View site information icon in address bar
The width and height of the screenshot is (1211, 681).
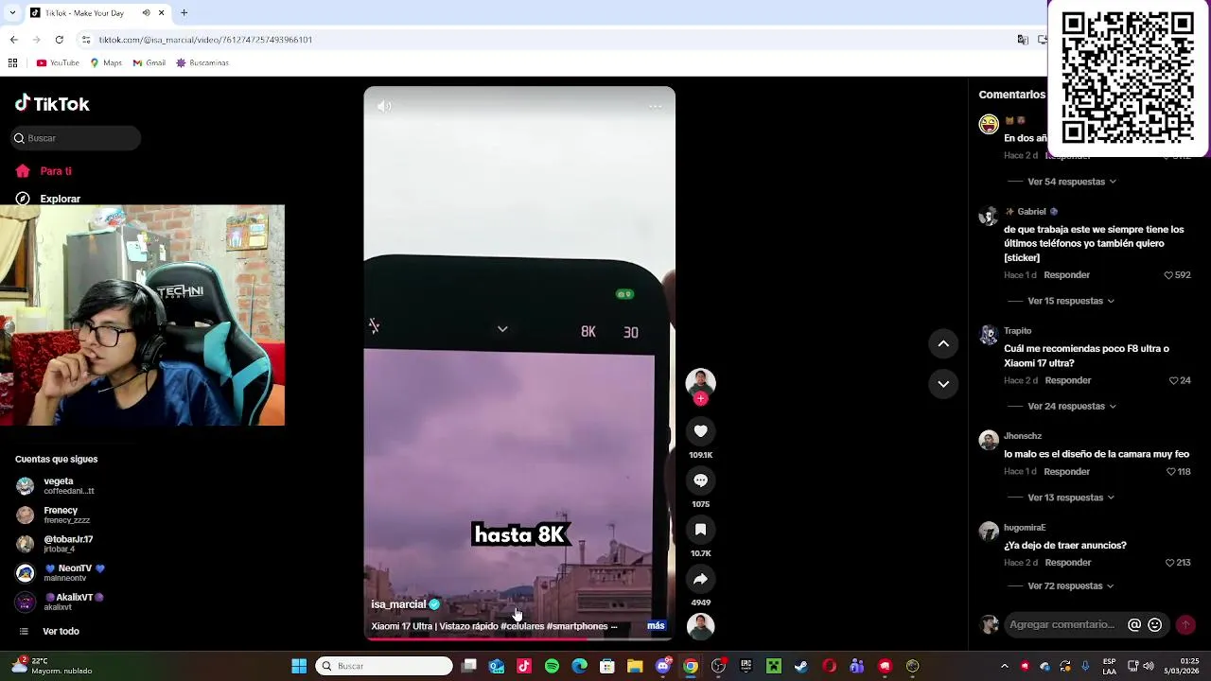pyautogui.click(x=86, y=40)
